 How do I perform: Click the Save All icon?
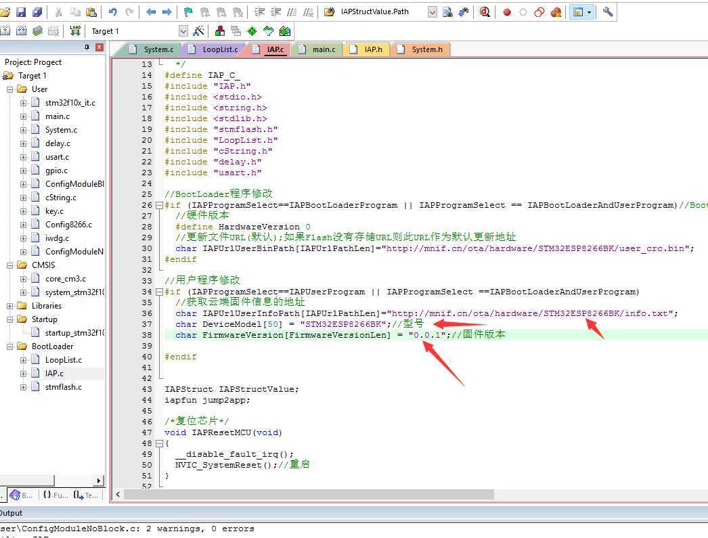tap(37, 12)
